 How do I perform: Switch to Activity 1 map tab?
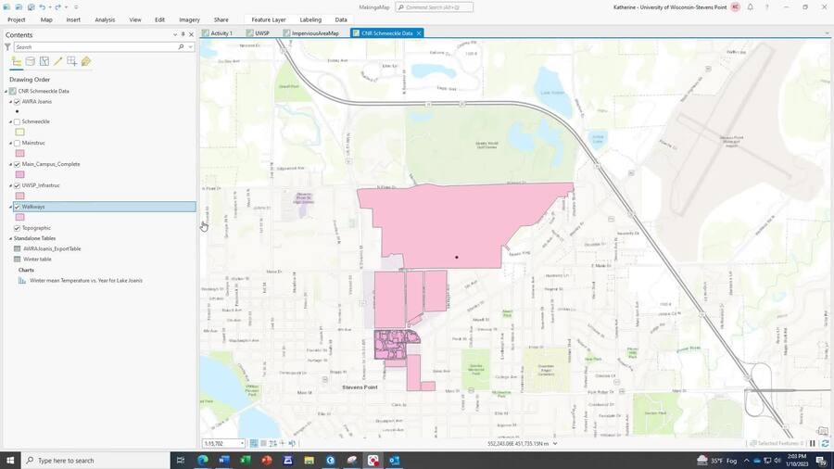tap(218, 33)
